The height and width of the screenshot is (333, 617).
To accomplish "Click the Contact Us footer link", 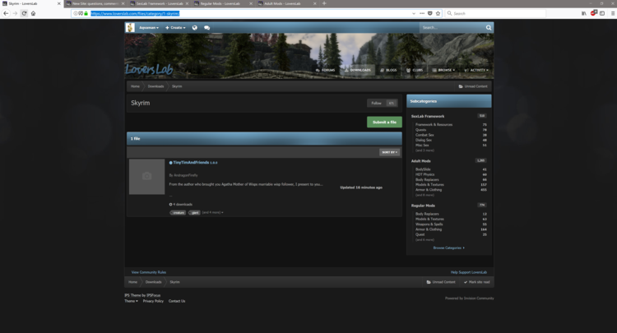I will pyautogui.click(x=177, y=301).
